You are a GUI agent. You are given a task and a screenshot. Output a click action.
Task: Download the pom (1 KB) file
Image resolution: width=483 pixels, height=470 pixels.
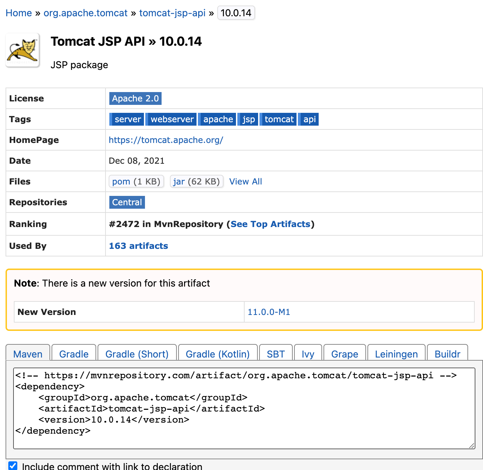point(136,181)
